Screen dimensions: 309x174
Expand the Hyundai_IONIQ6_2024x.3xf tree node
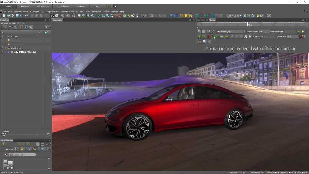tap(5, 52)
